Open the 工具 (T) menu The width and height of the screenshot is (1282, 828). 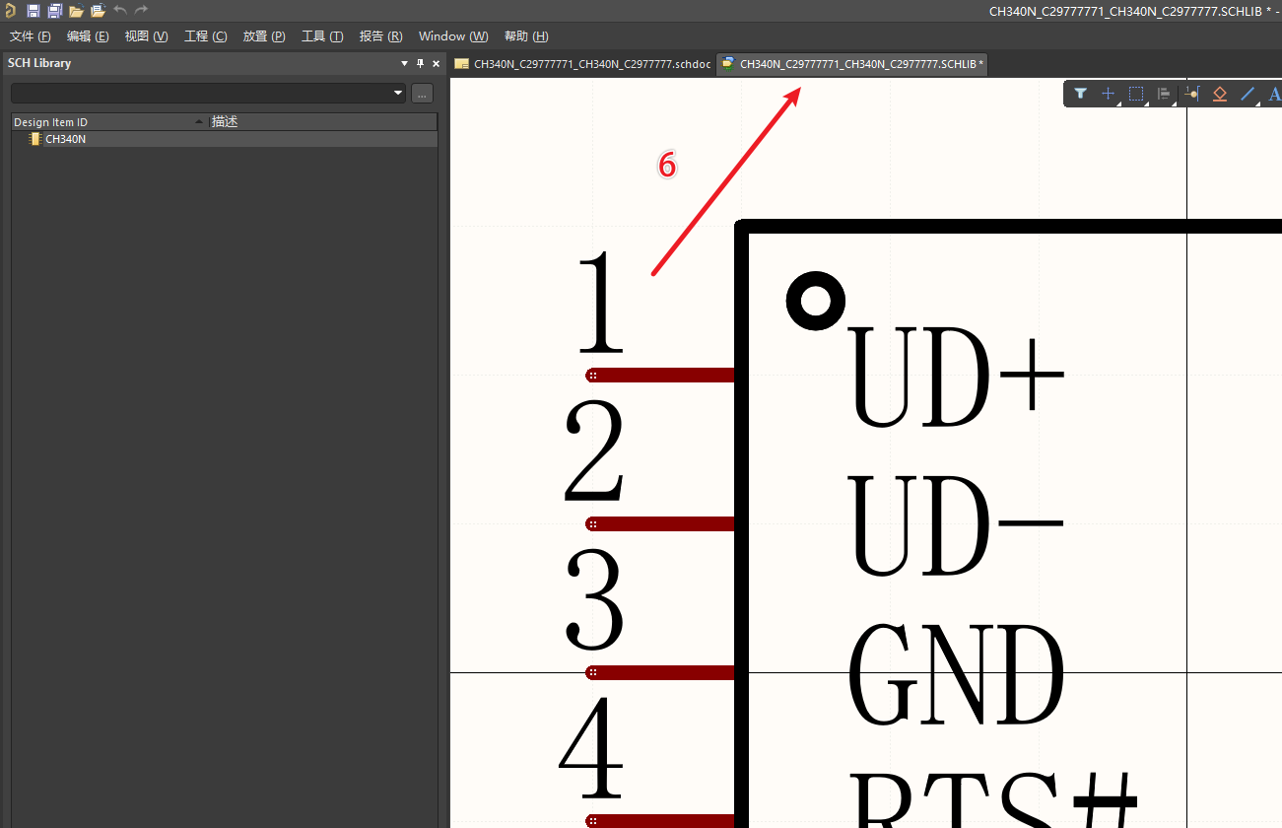(322, 36)
